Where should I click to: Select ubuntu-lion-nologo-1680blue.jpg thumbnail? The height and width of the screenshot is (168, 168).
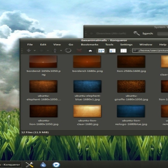pos(131,111)
